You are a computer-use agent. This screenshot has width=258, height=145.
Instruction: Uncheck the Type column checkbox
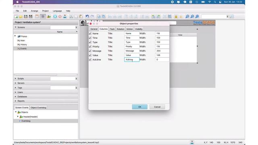pos(90,42)
